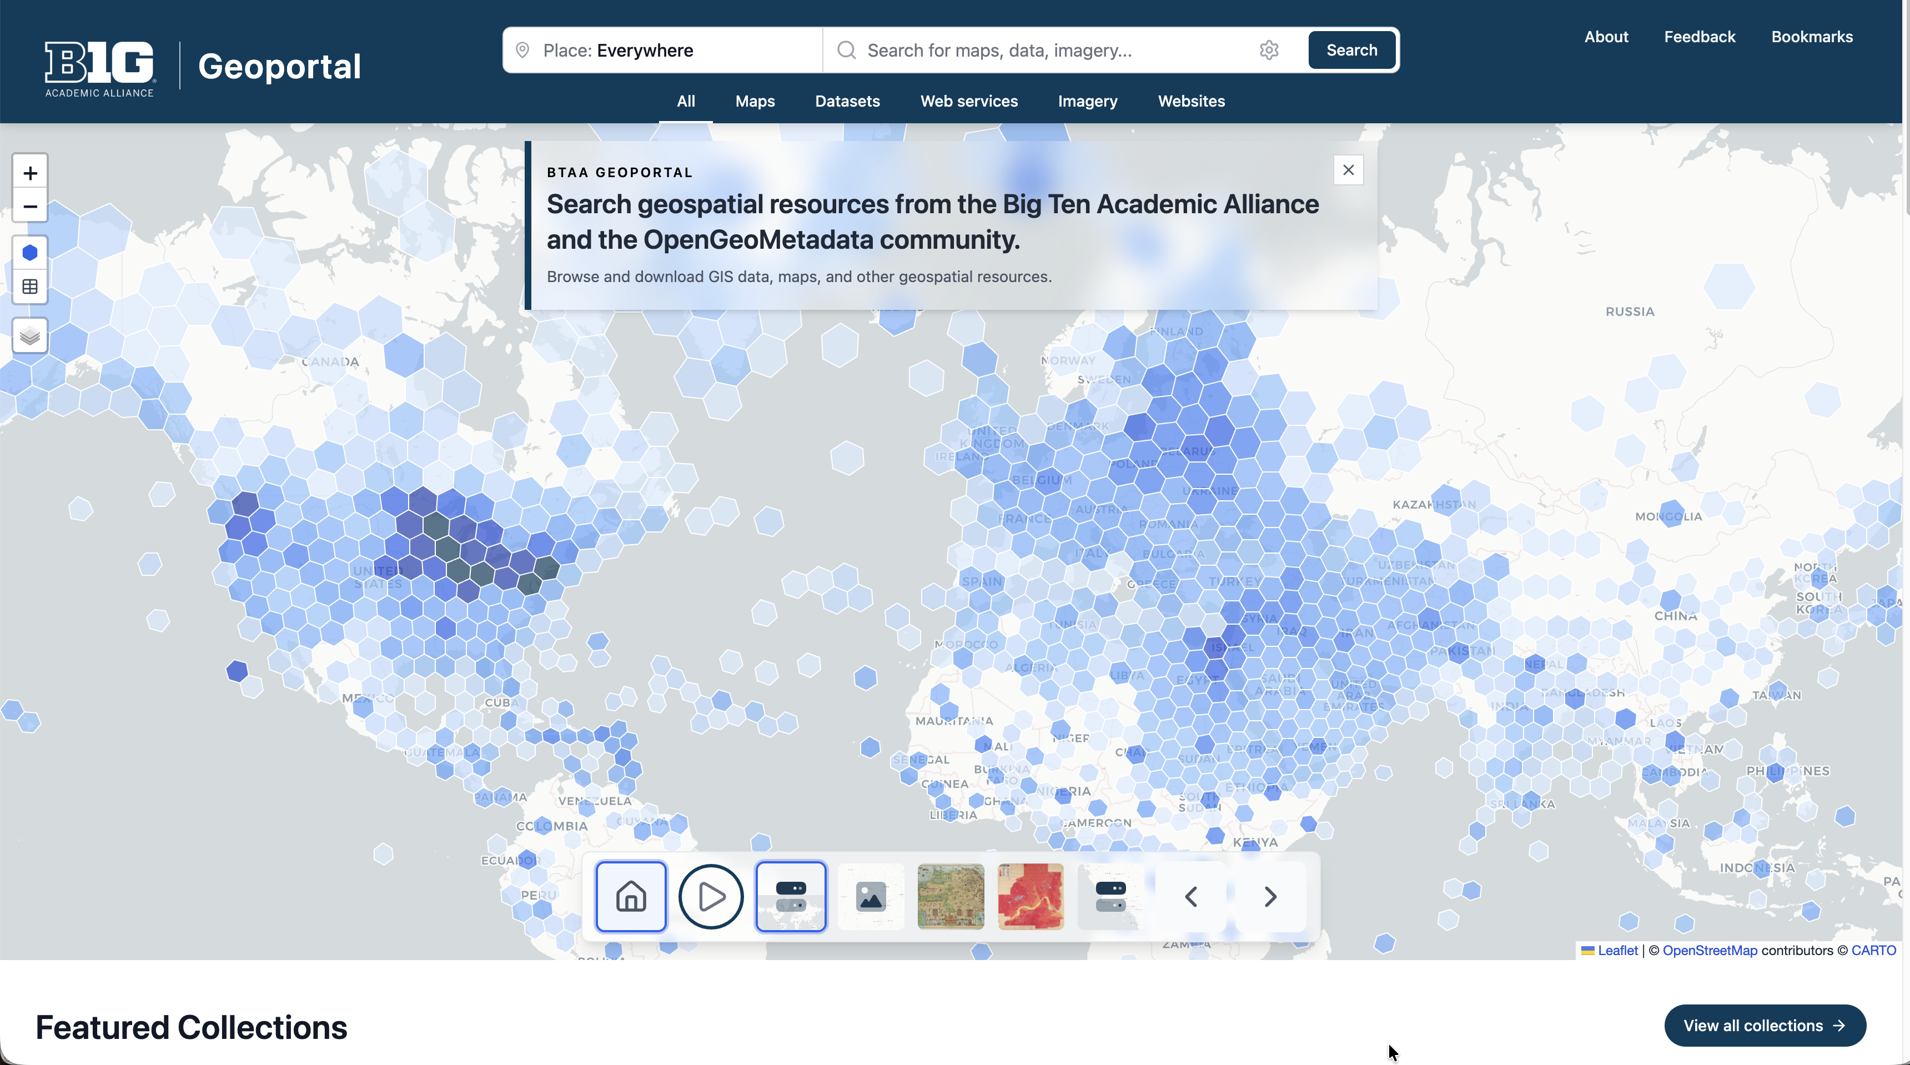Open the map layers control
This screenshot has height=1065, width=1910.
tap(29, 336)
